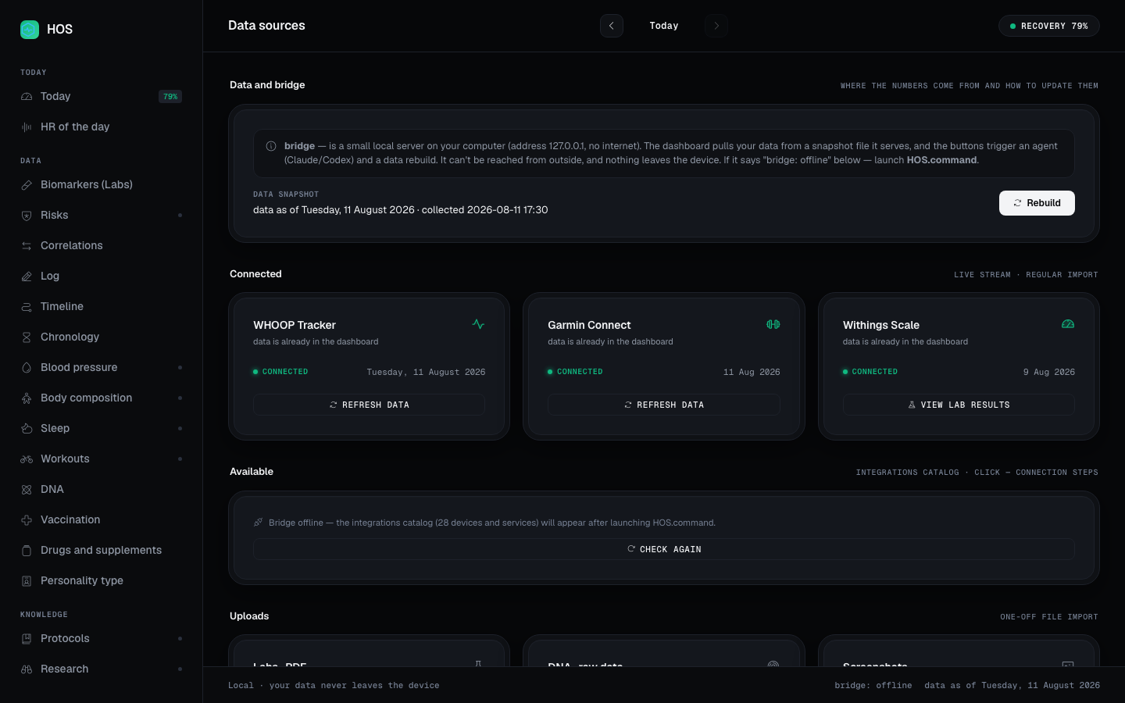Screen dimensions: 1125x703
Task: Click the DNA helix icon
Action: (27, 490)
